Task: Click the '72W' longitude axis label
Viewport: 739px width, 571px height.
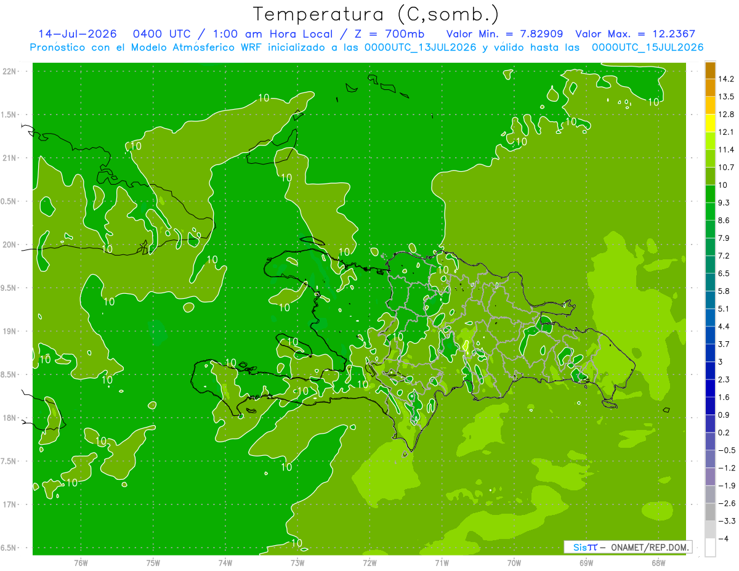Action: pyautogui.click(x=369, y=563)
